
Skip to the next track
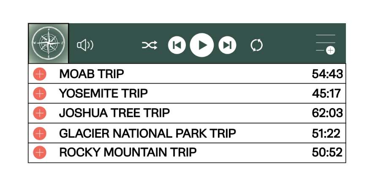click(x=227, y=45)
